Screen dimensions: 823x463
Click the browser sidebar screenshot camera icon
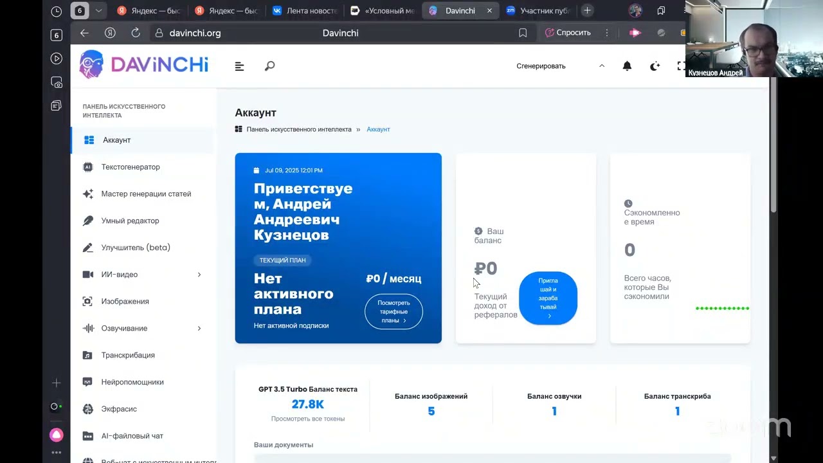coord(57,82)
